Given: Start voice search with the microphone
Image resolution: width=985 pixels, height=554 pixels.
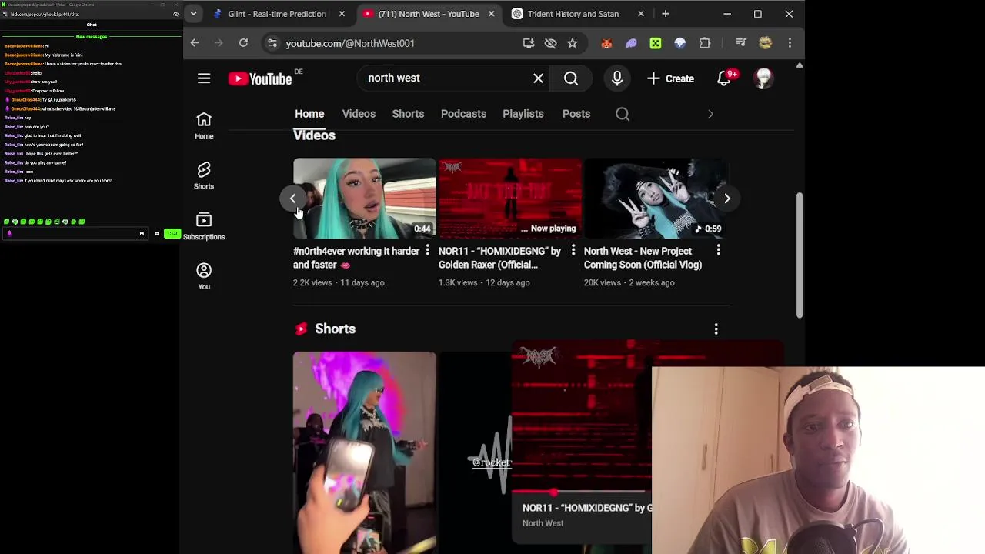Looking at the screenshot, I should (617, 78).
